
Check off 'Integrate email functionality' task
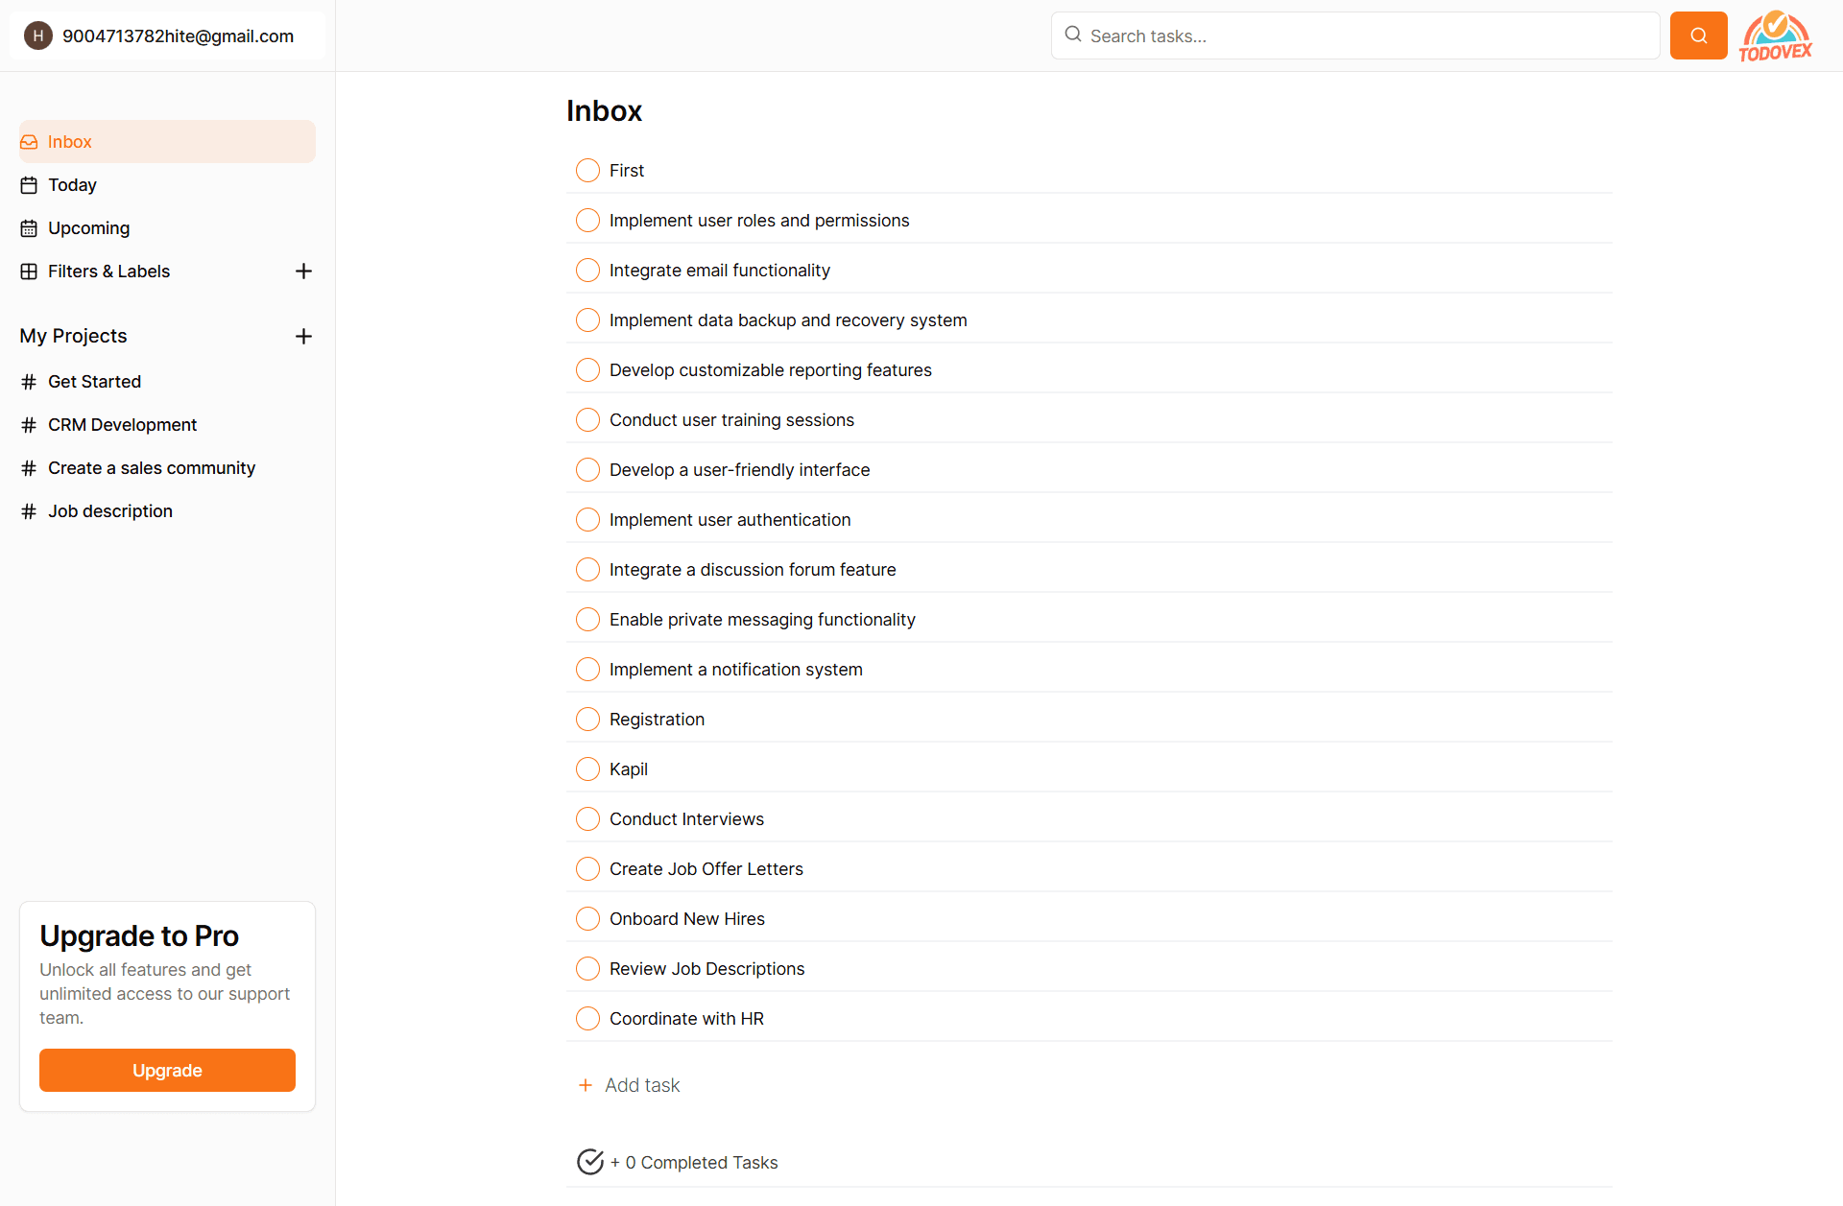click(587, 271)
